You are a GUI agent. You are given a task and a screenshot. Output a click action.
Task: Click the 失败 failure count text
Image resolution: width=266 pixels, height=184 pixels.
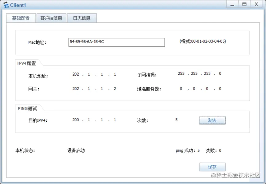(214, 151)
